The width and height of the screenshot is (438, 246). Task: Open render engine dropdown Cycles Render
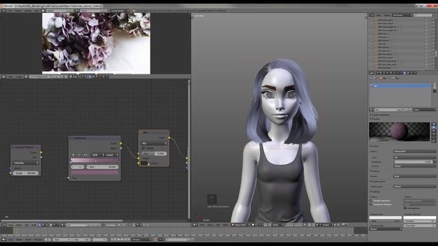click(x=120, y=11)
